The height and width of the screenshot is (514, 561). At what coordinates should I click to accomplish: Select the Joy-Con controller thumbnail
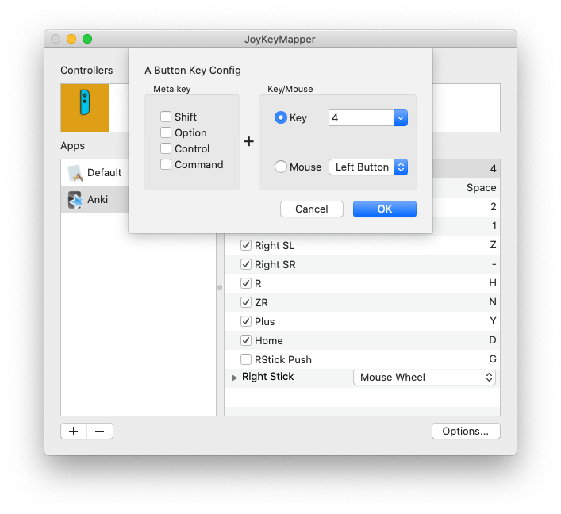pyautogui.click(x=85, y=108)
